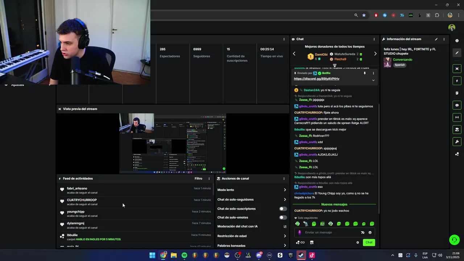Open Discord from the taskbar
Screen dimensions: 464x261
259,255
